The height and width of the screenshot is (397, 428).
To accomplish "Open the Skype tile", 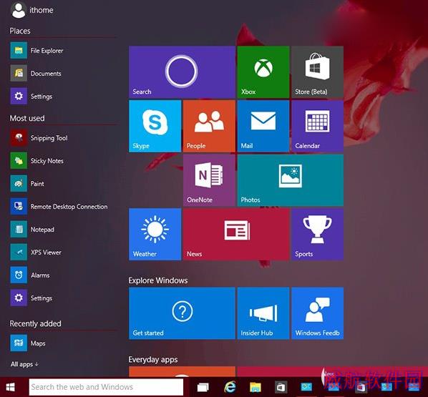I will click(155, 126).
